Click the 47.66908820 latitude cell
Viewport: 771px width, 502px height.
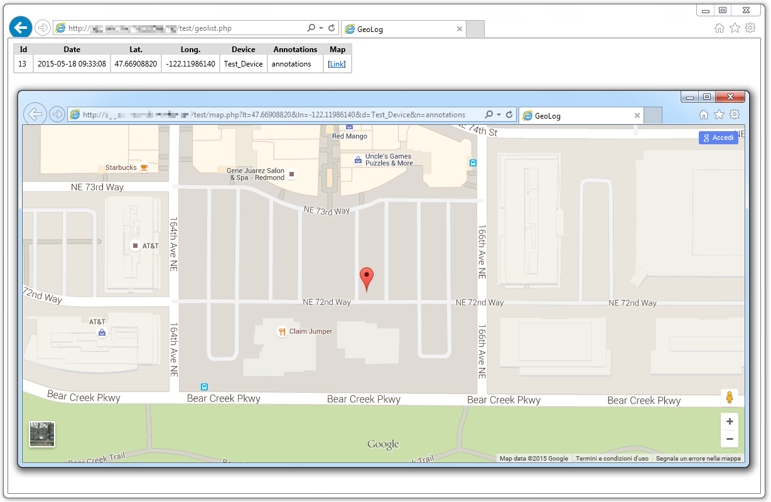136,64
